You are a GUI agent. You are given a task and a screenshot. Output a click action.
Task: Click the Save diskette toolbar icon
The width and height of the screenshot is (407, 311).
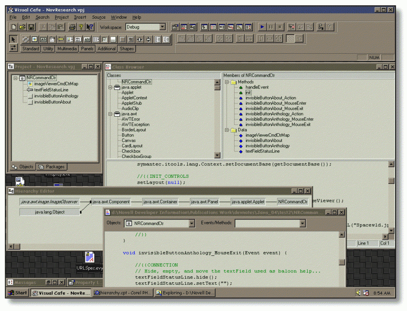[x=31, y=27]
